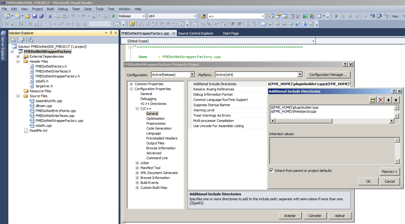The image size is (405, 224).
Task: Open ReadMe.txt in Solution Explorer
Action: [38, 131]
